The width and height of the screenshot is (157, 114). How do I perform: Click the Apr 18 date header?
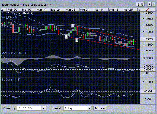pos(115,10)
